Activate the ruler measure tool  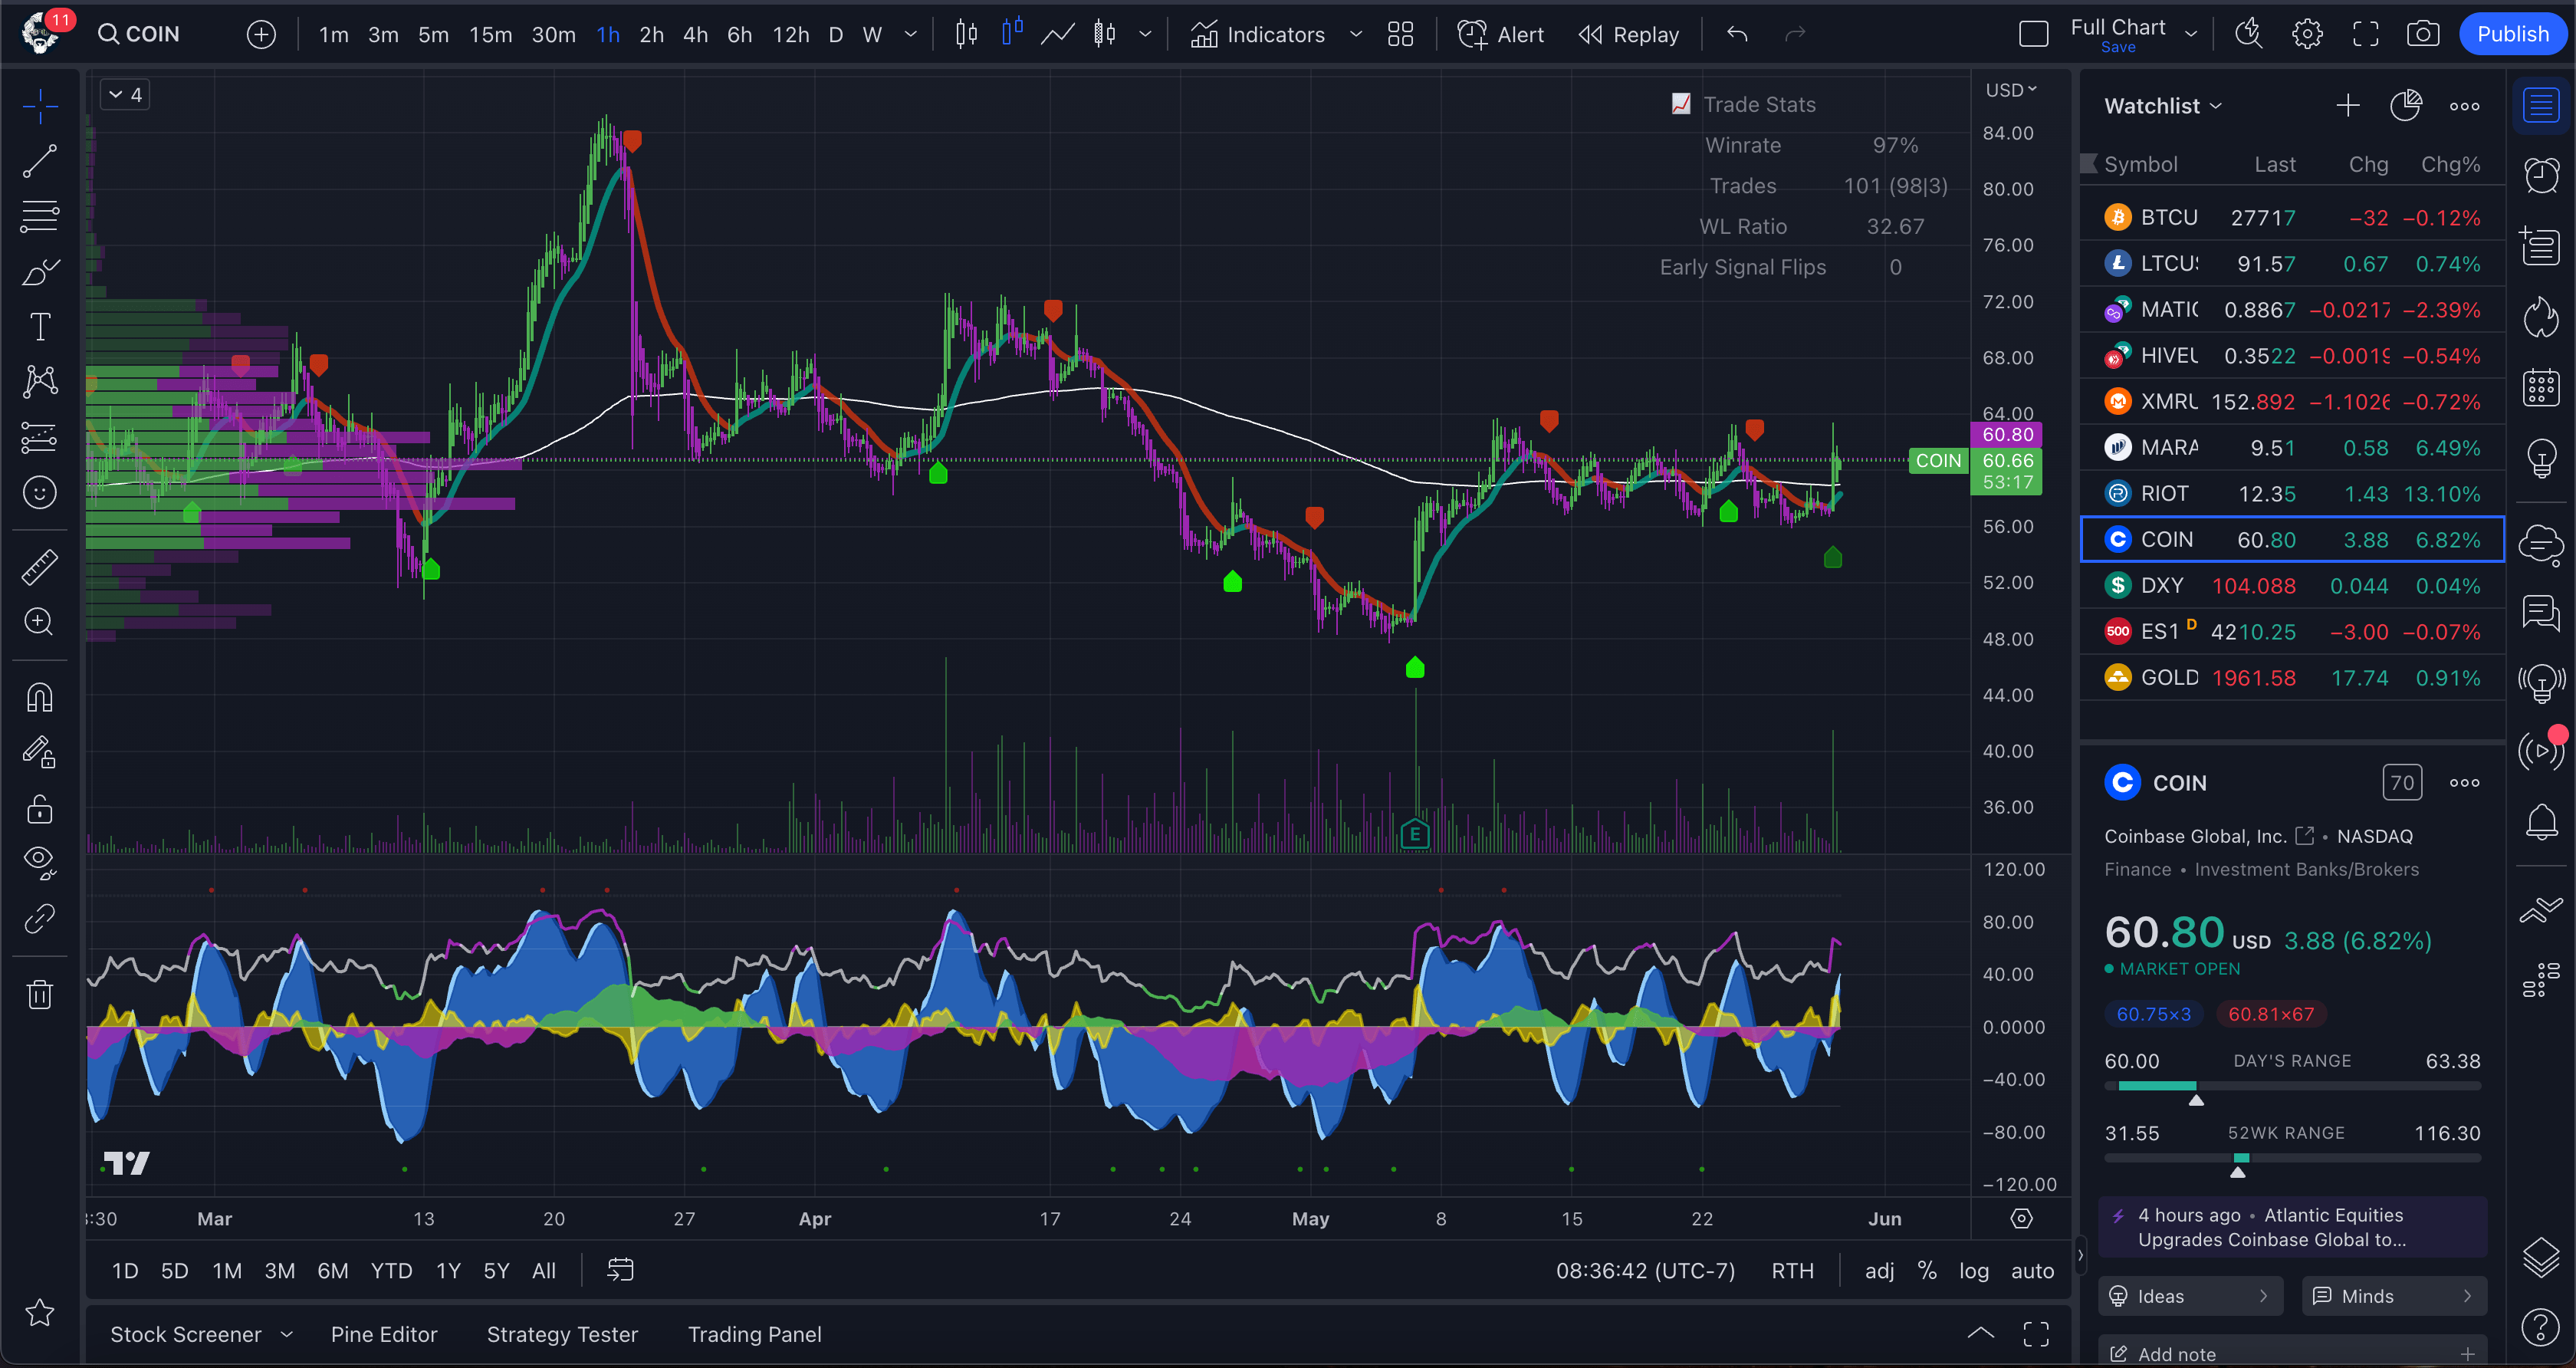click(x=40, y=567)
